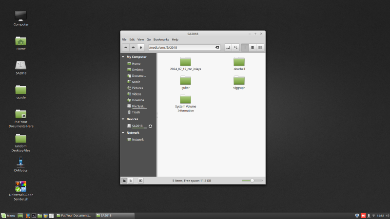Show places in the sidebar
390x219 pixels.
pos(124,181)
